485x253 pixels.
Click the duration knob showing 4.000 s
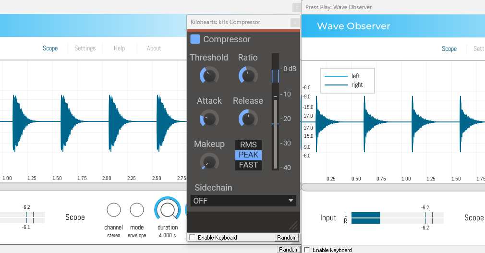click(x=168, y=210)
